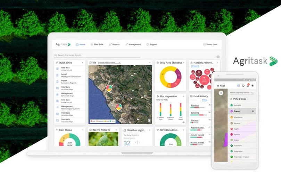Select the Today tab in Field Activity
This screenshot has height=174, width=281.
coord(205,100)
